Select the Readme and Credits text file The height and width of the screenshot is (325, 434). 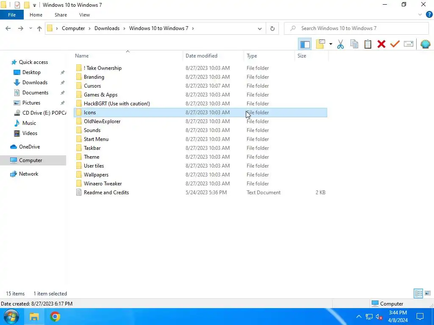[x=200, y=193]
